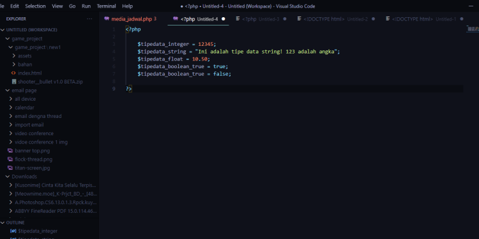
Task: Click unsaved dot on Untitled-3 tab
Action: [285, 19]
